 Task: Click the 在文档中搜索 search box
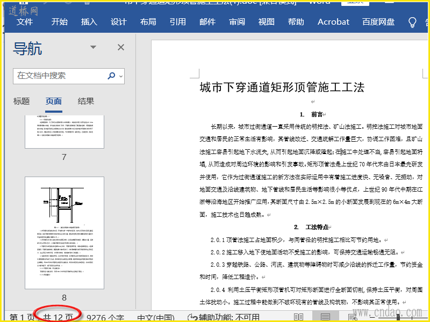tap(69, 76)
